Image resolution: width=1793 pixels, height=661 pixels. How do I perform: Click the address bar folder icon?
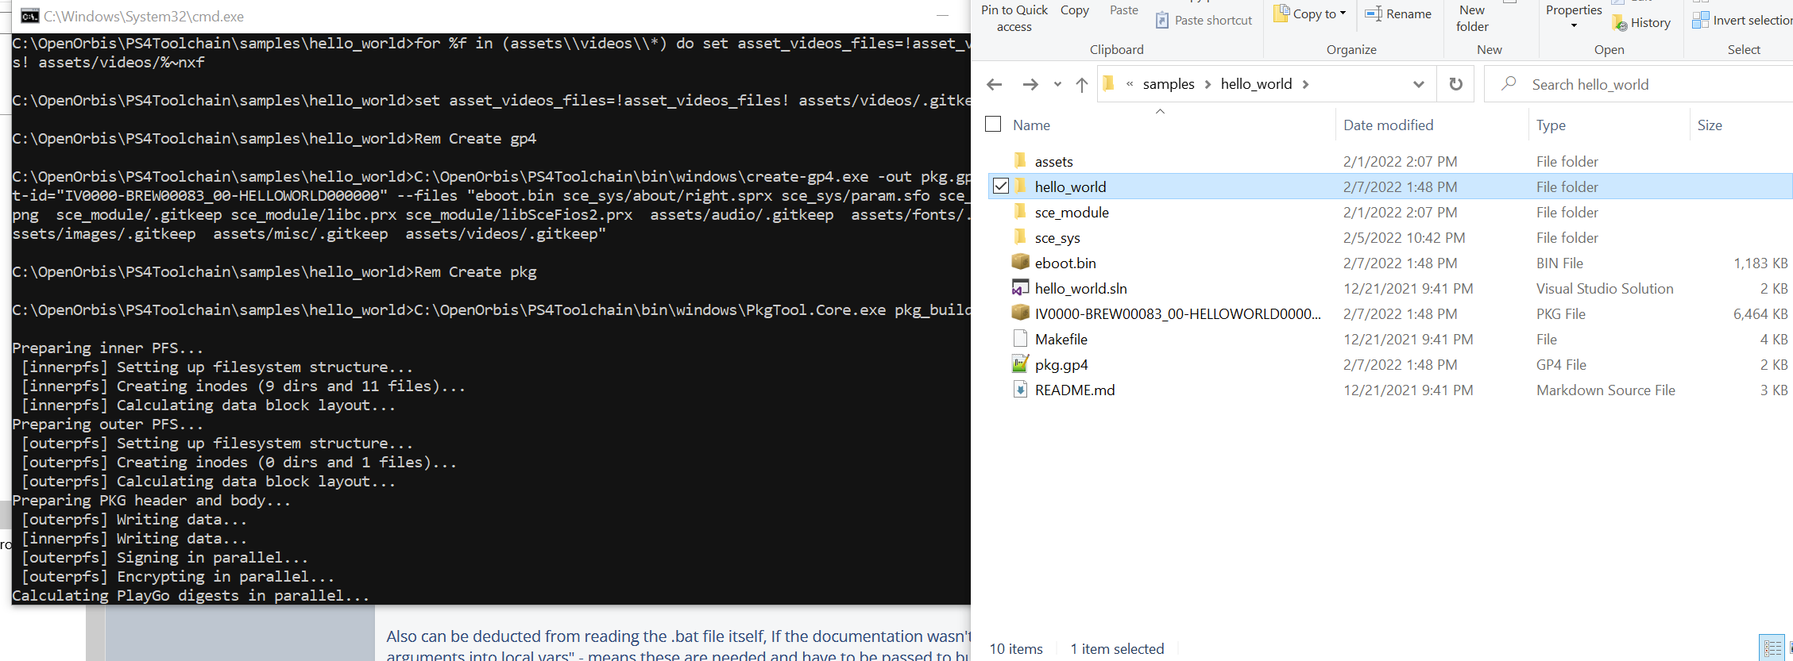1110,83
